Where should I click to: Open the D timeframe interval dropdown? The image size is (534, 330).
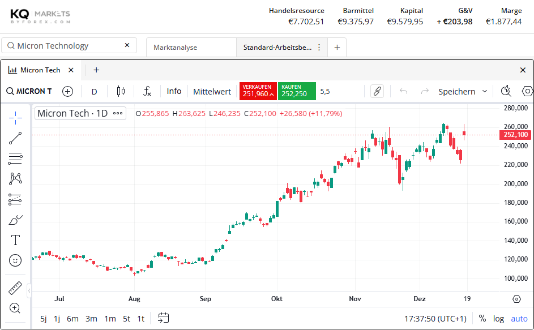(x=95, y=91)
